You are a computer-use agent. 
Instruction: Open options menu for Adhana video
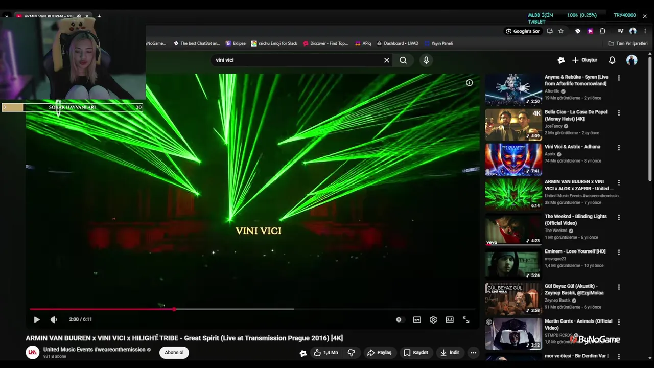click(619, 148)
